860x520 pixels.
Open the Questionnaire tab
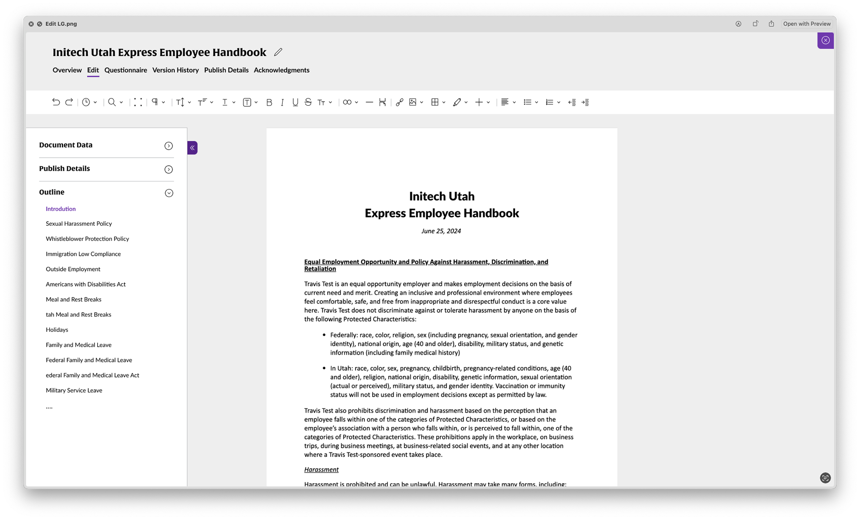(125, 70)
